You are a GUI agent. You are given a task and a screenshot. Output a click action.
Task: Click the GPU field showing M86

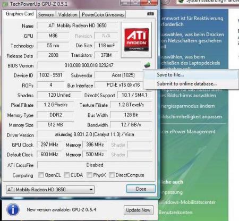pyautogui.click(x=53, y=36)
